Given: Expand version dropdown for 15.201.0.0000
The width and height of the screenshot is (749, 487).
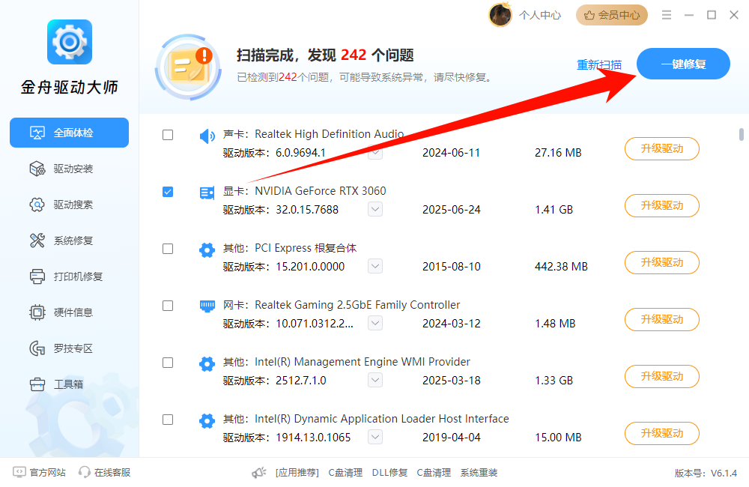Looking at the screenshot, I should click(x=375, y=266).
